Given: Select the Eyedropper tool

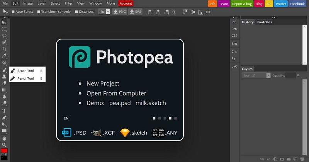Looking at the screenshot, I should [x=4, y=56].
